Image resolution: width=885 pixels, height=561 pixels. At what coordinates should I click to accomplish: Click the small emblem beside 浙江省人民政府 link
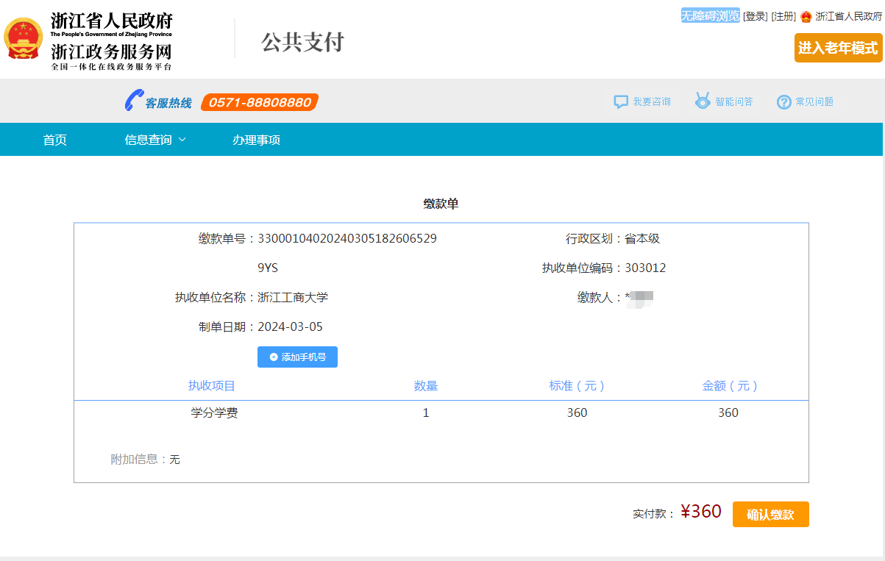[806, 17]
